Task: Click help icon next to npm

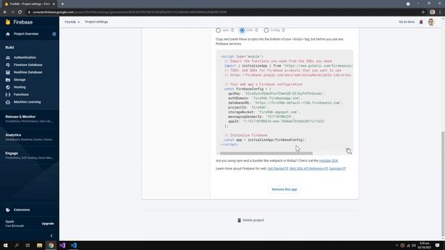Action: [232, 30]
